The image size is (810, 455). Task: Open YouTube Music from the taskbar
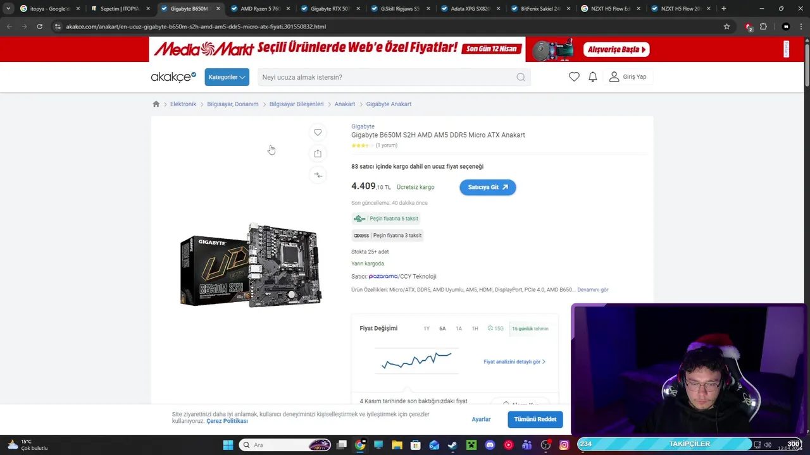(x=508, y=445)
